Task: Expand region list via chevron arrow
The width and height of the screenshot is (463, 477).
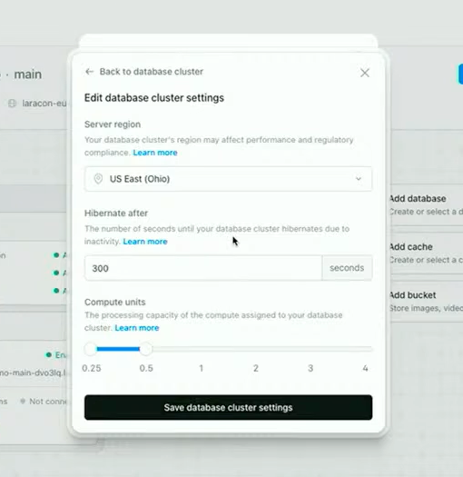Action: (359, 179)
